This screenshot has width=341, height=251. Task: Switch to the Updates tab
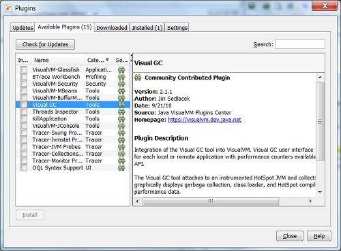[23, 28]
